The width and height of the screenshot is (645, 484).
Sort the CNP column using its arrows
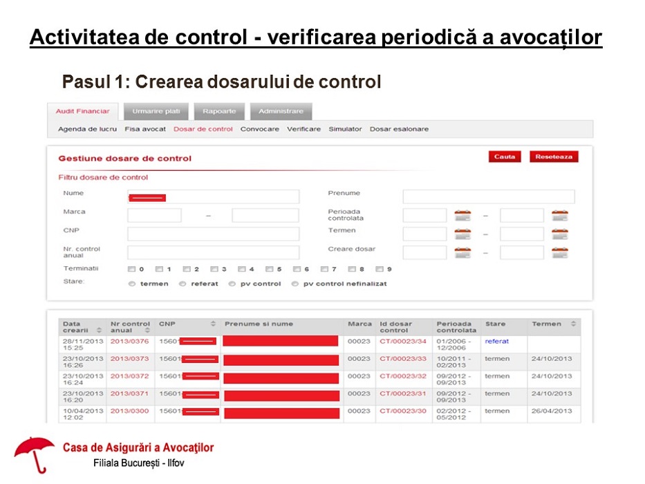tap(212, 323)
